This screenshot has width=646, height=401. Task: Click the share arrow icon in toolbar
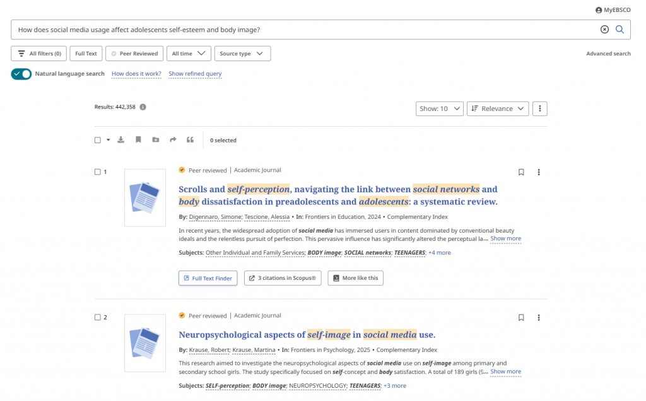pos(173,140)
